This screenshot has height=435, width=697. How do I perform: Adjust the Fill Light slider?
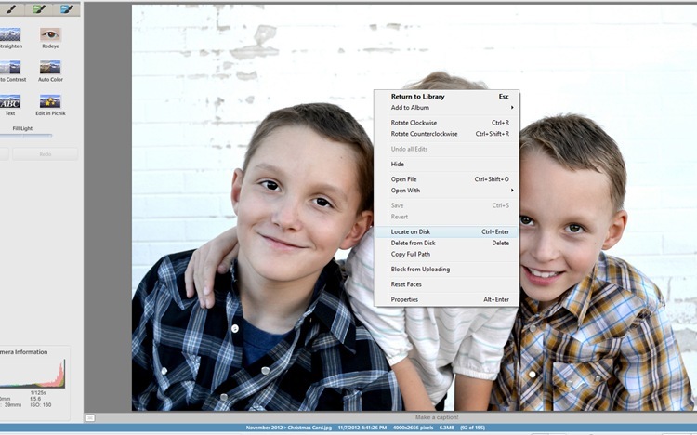26,135
